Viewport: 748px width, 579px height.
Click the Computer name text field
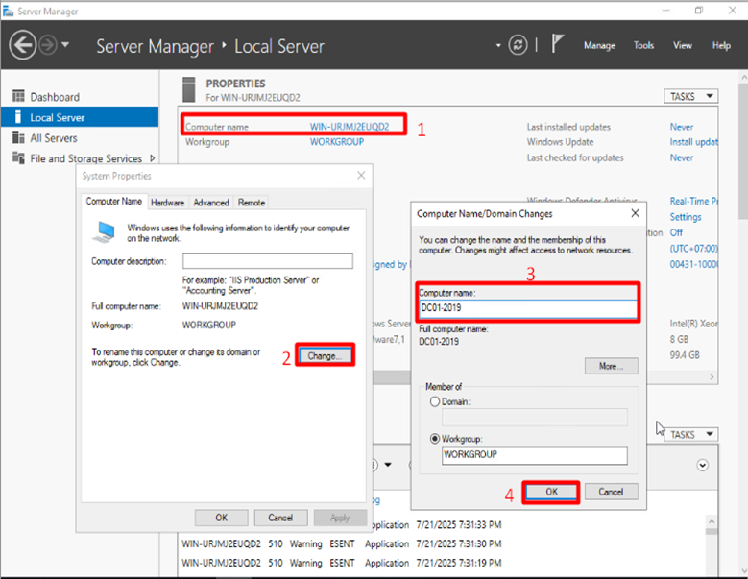528,309
